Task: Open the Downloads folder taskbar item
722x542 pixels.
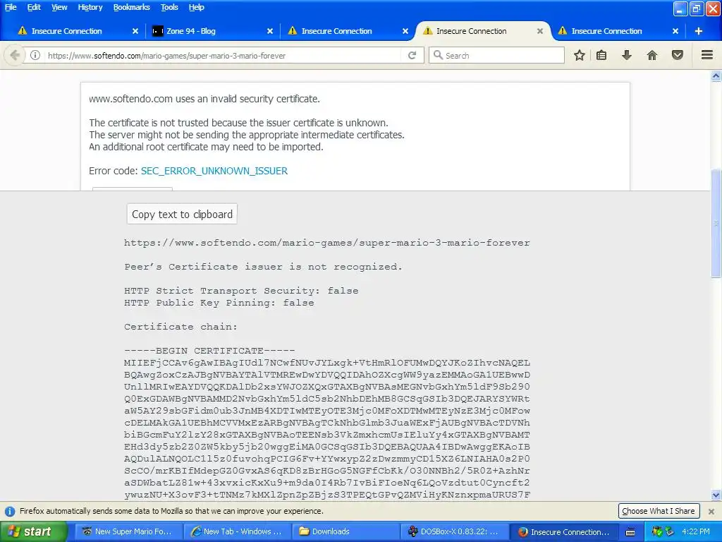Action: [345, 531]
